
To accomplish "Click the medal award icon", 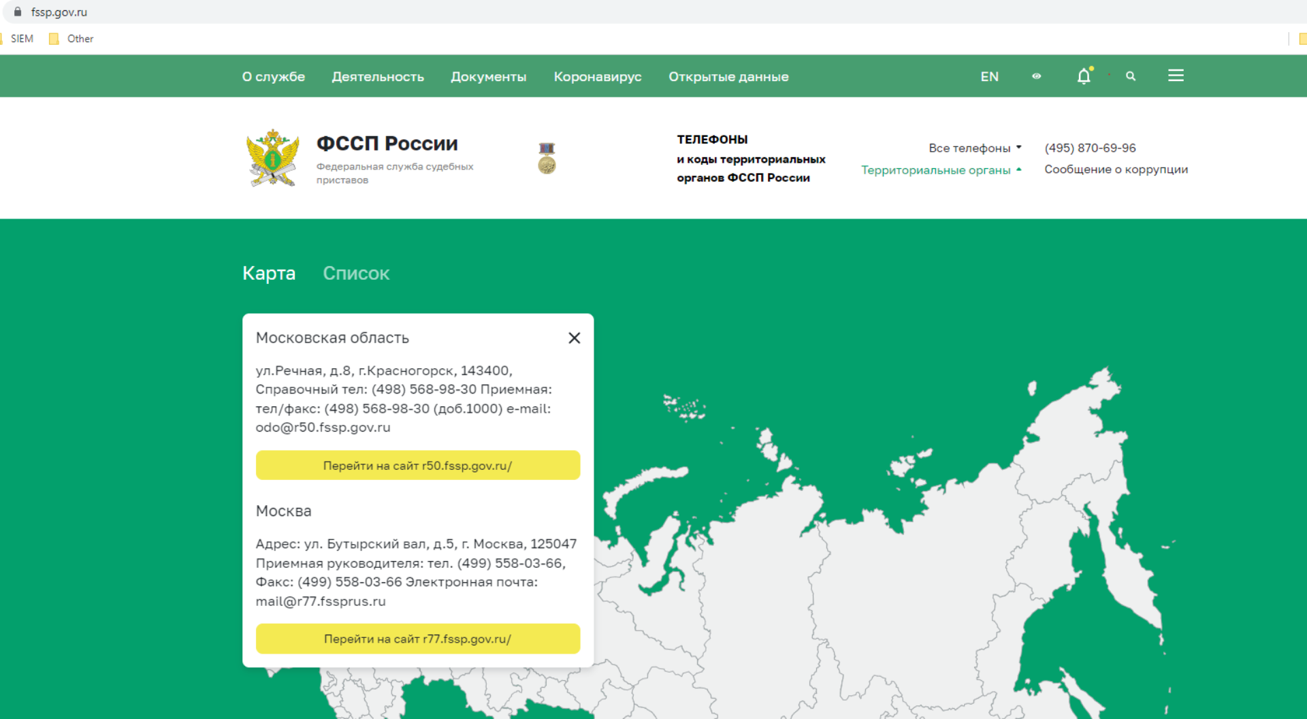I will 547,158.
